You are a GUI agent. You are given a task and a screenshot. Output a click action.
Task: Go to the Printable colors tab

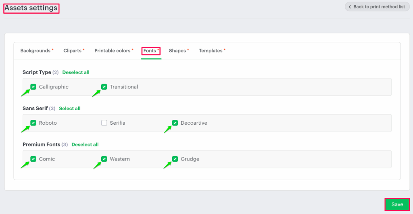113,51
